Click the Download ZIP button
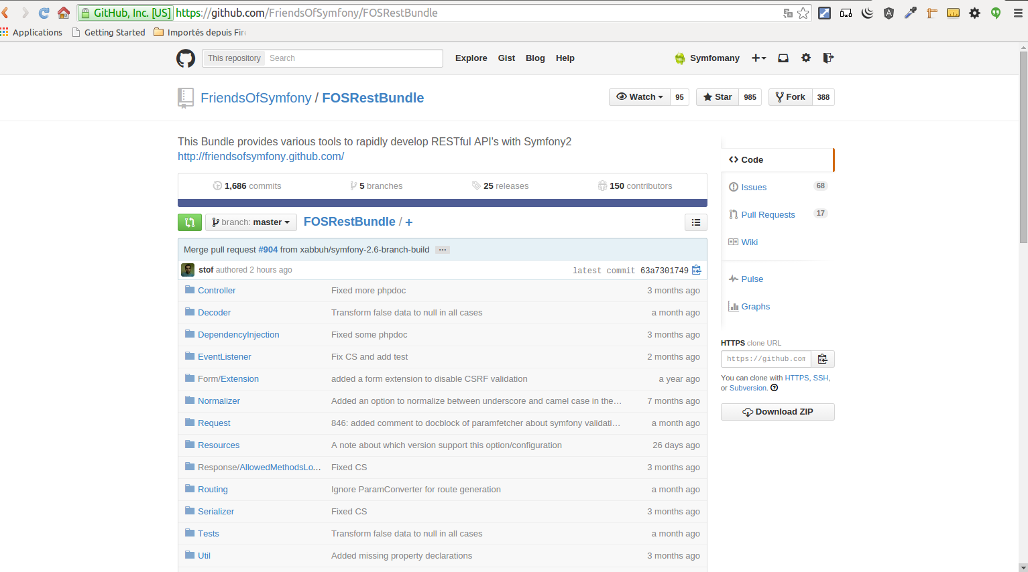This screenshot has height=572, width=1028. [778, 412]
